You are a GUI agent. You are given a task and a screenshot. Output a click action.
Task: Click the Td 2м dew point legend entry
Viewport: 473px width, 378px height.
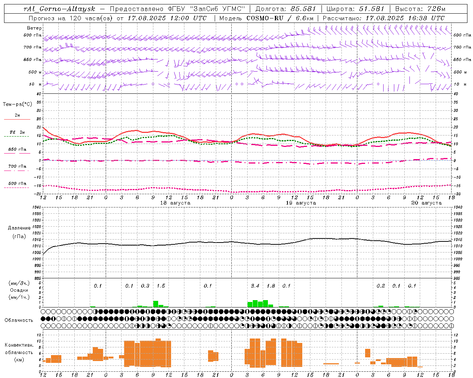[17, 132]
